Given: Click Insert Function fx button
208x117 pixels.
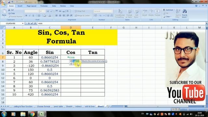Looking at the screenshot, I should [35, 23].
